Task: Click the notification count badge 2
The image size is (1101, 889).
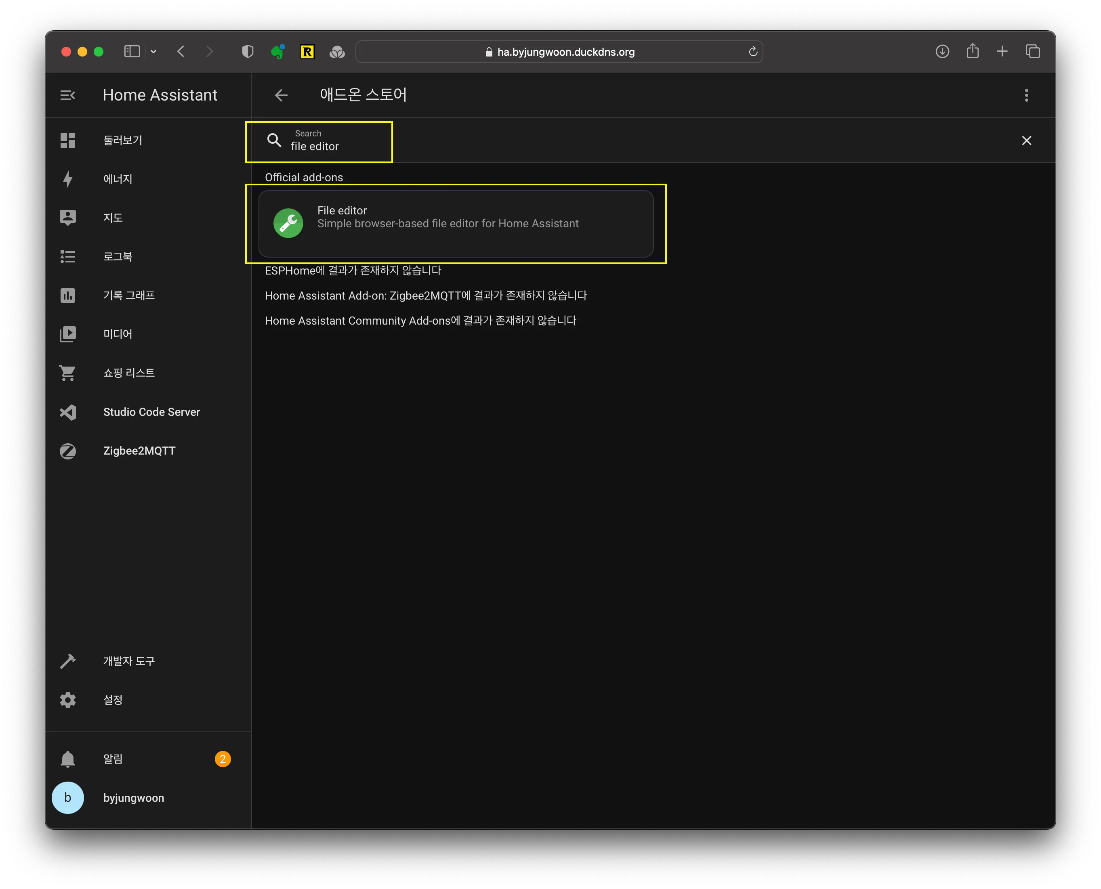Action: click(x=223, y=759)
